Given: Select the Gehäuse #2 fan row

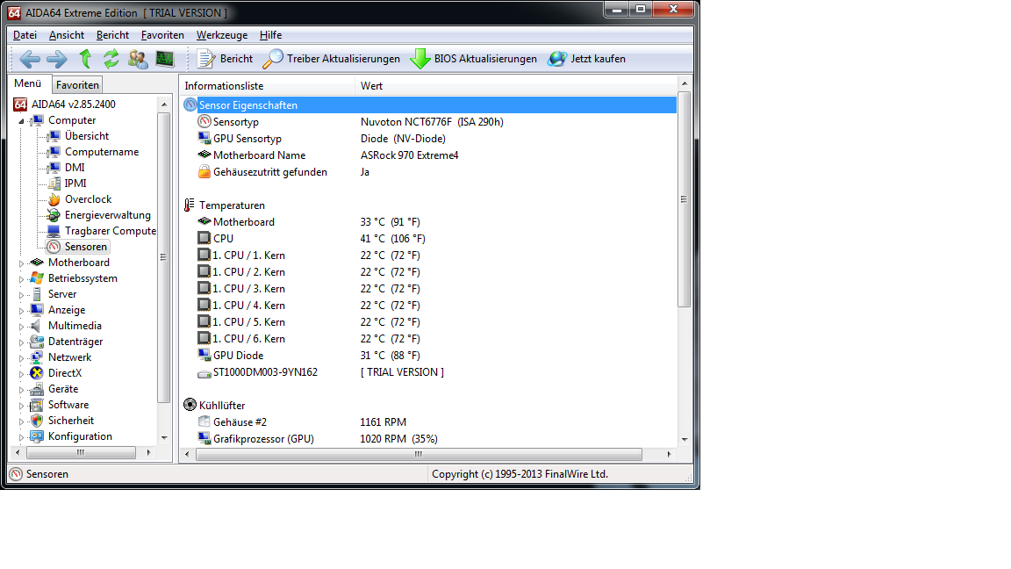Looking at the screenshot, I should pyautogui.click(x=429, y=421).
